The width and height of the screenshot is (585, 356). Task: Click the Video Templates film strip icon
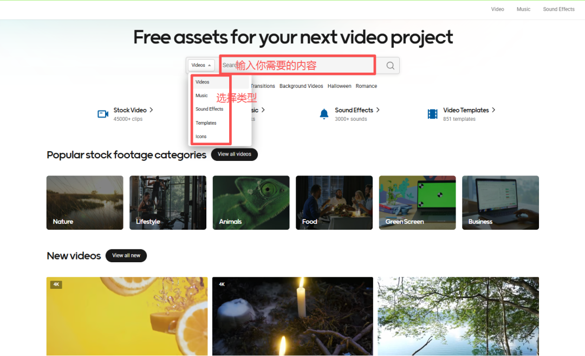[432, 114]
